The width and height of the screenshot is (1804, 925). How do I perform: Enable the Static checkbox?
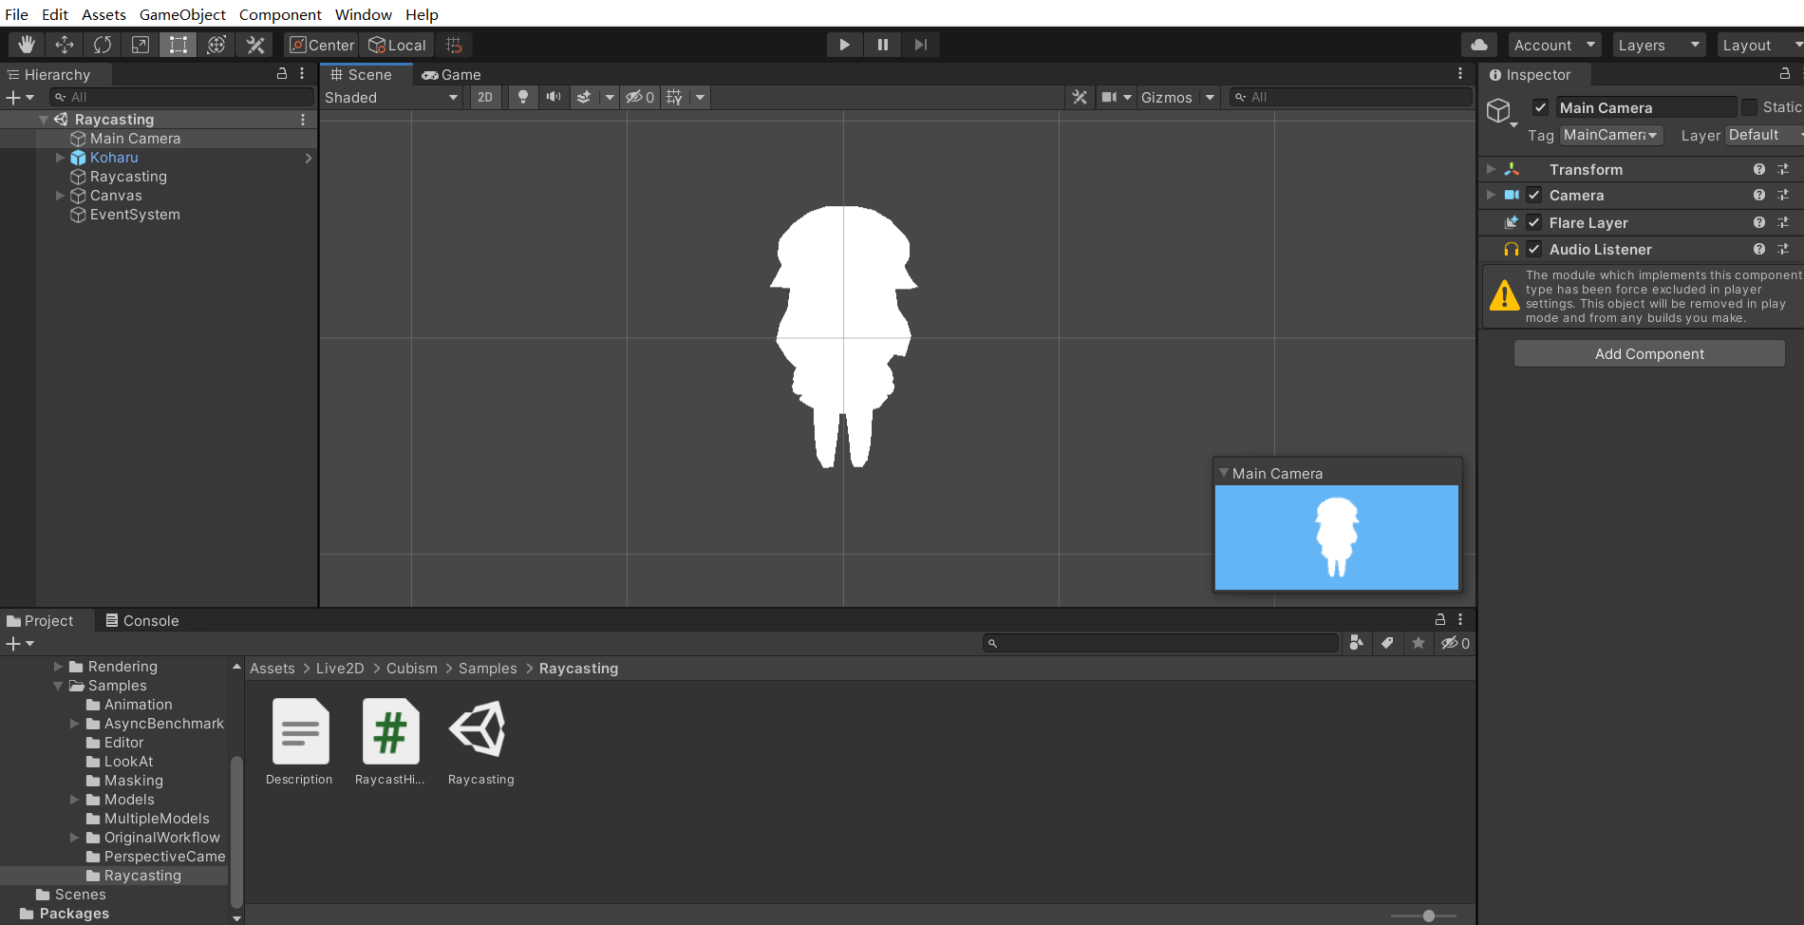point(1750,107)
